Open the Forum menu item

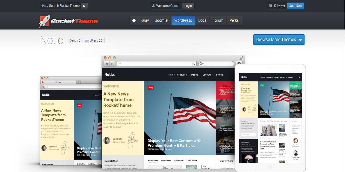[x=218, y=21]
